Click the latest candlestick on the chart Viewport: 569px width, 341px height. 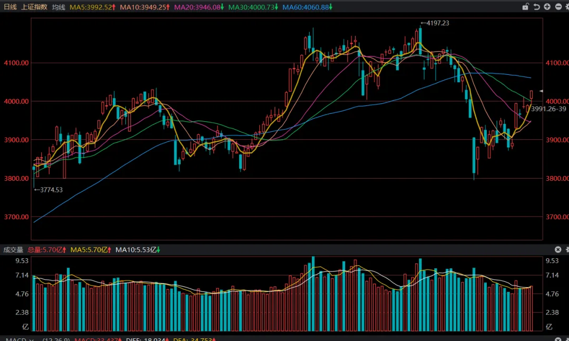pyautogui.click(x=531, y=95)
